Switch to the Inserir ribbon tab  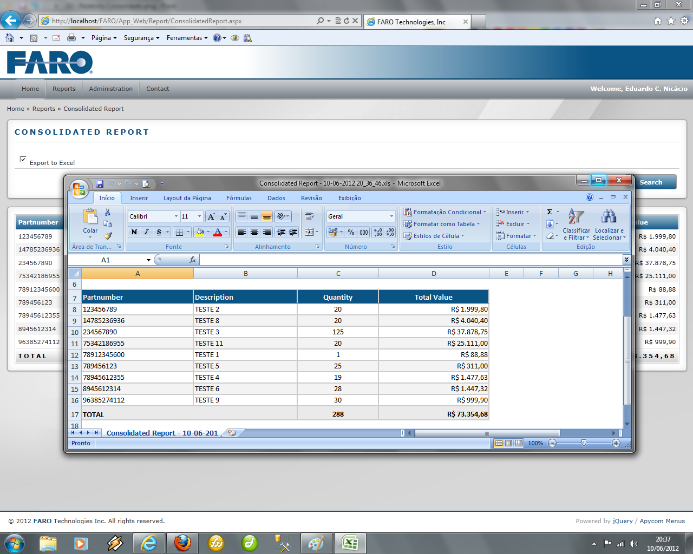pyautogui.click(x=139, y=198)
